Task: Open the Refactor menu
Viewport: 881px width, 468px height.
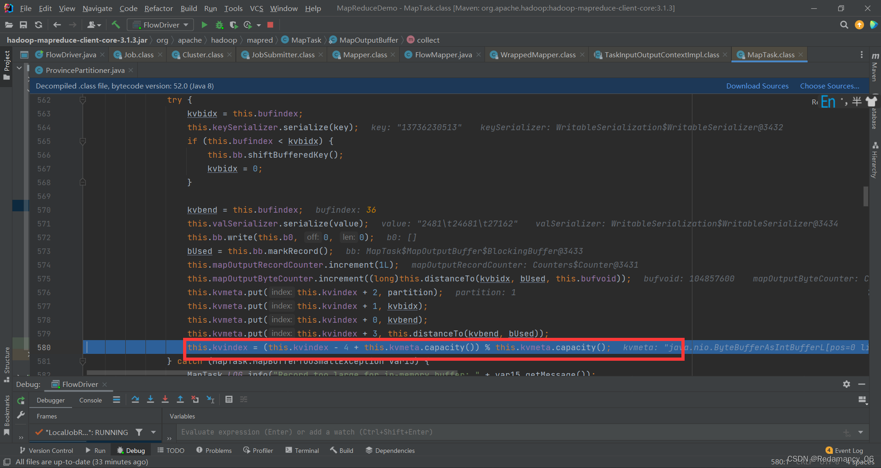Action: [158, 8]
